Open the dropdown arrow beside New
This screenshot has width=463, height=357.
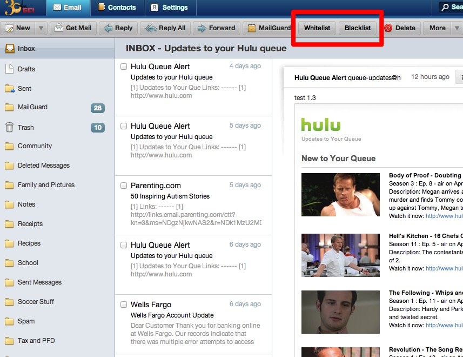pos(41,28)
